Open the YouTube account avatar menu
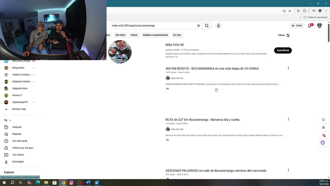The width and height of the screenshot is (330, 186). 319,26
